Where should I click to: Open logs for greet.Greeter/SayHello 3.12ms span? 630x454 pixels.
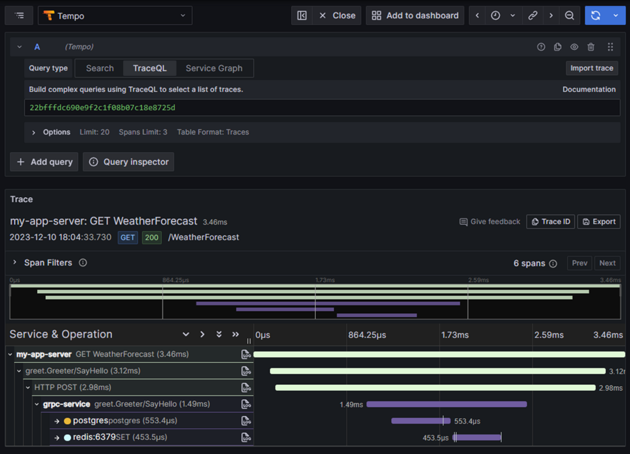pos(246,371)
